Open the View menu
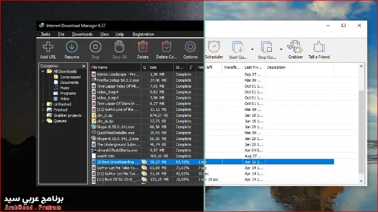 pos(105,34)
